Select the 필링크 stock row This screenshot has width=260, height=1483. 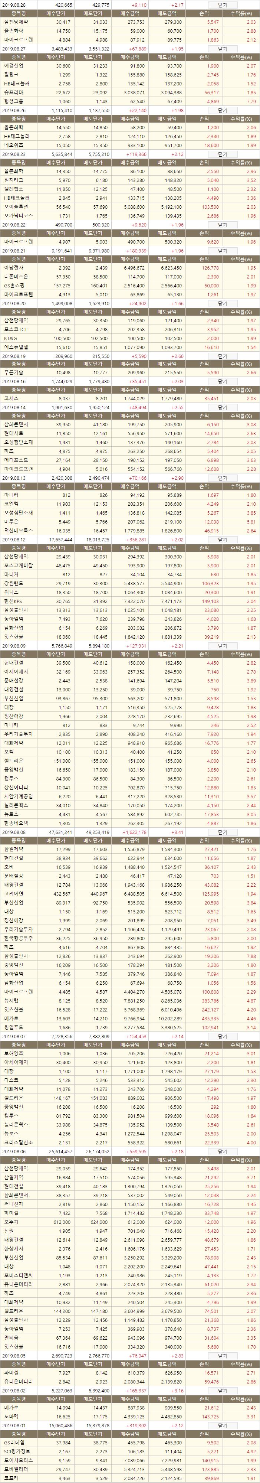[130, 75]
